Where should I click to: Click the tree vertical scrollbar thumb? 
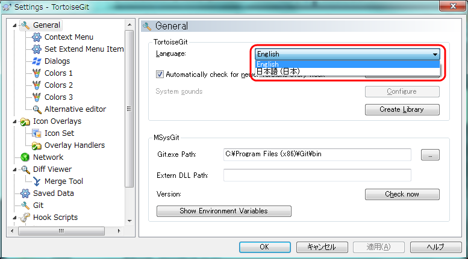pos(129,109)
